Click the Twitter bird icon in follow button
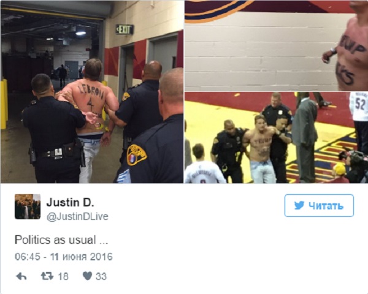368x294 pixels. click(299, 205)
